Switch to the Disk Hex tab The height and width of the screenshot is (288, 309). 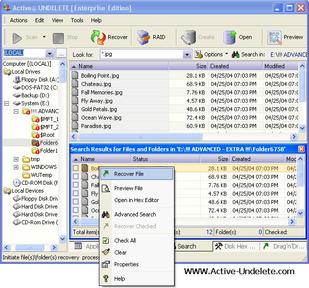(236, 247)
